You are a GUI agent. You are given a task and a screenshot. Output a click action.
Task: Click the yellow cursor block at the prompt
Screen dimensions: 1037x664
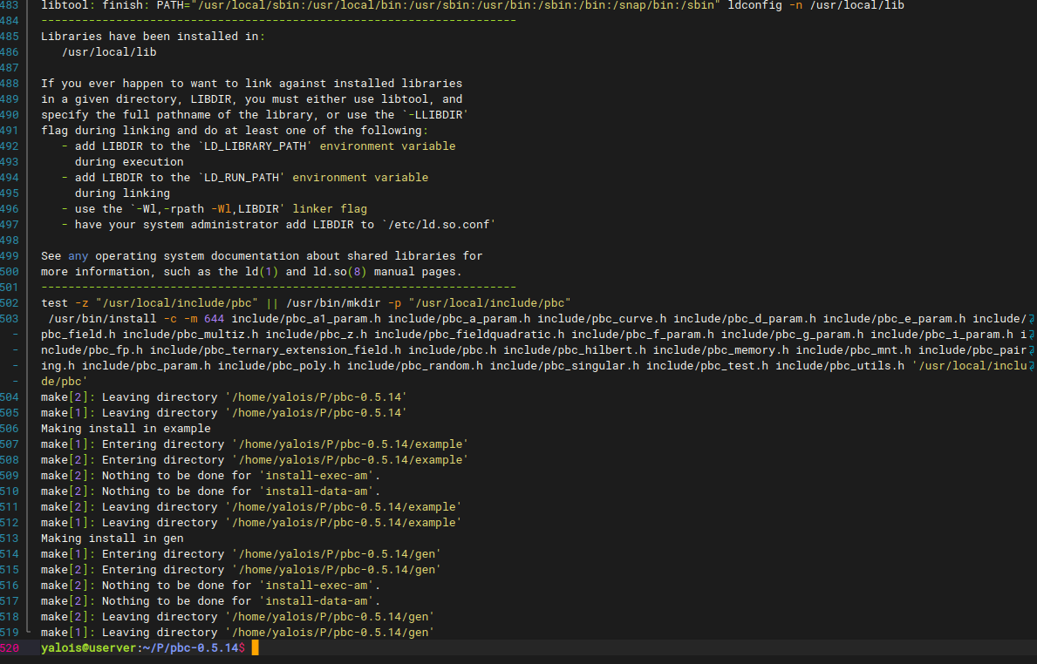point(255,648)
